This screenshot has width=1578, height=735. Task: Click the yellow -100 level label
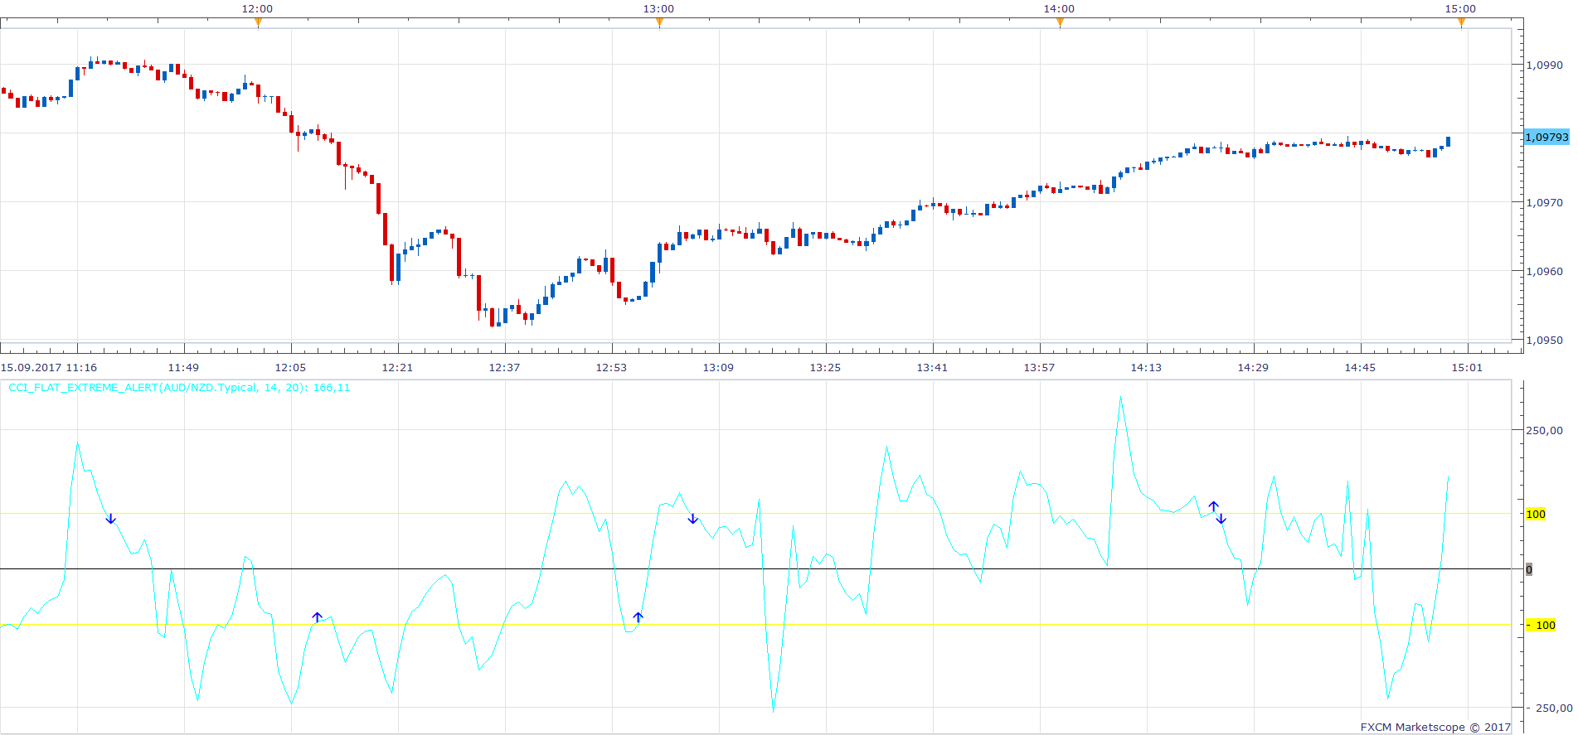pyautogui.click(x=1542, y=625)
